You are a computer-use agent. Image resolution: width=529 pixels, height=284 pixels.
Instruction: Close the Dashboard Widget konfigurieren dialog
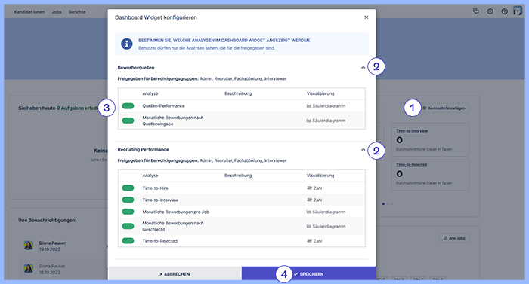click(367, 17)
